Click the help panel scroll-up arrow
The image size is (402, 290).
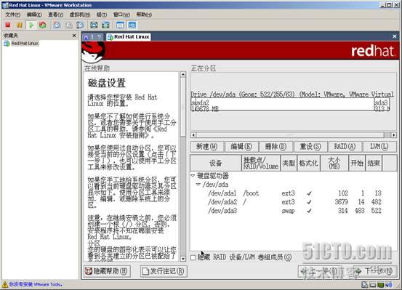pos(183,75)
